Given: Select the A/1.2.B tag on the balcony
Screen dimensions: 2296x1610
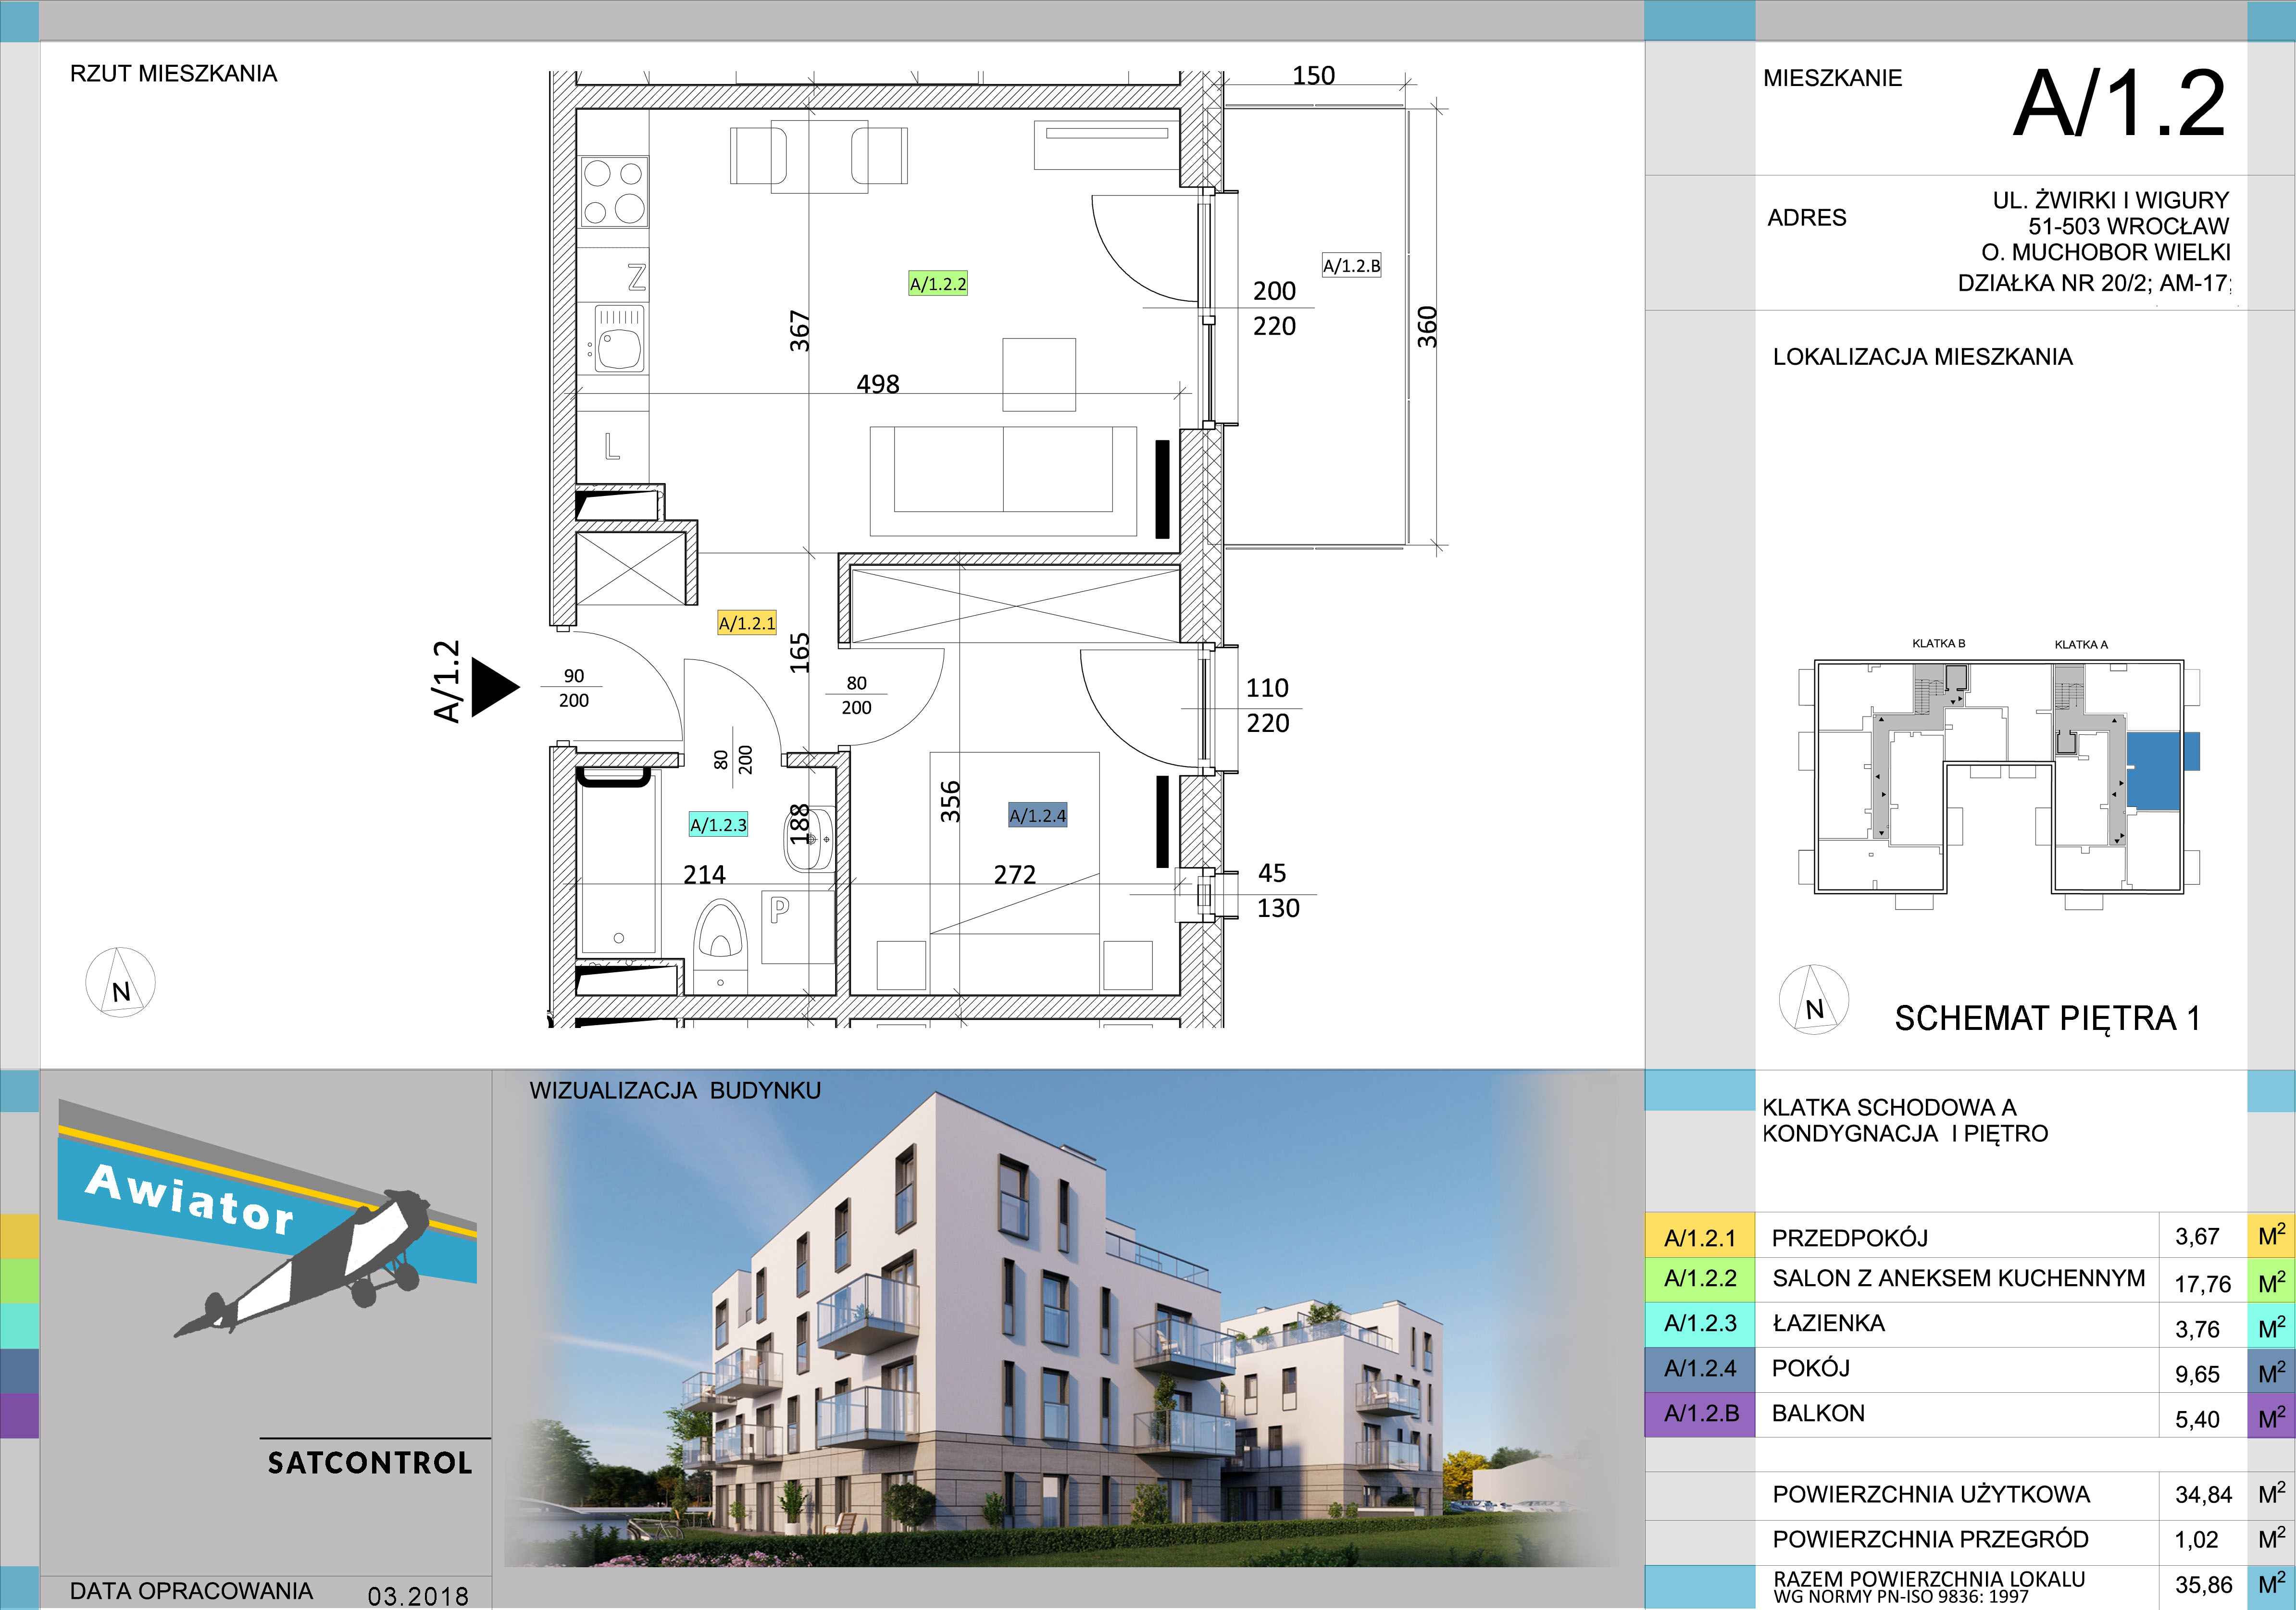Looking at the screenshot, I should tap(1351, 265).
